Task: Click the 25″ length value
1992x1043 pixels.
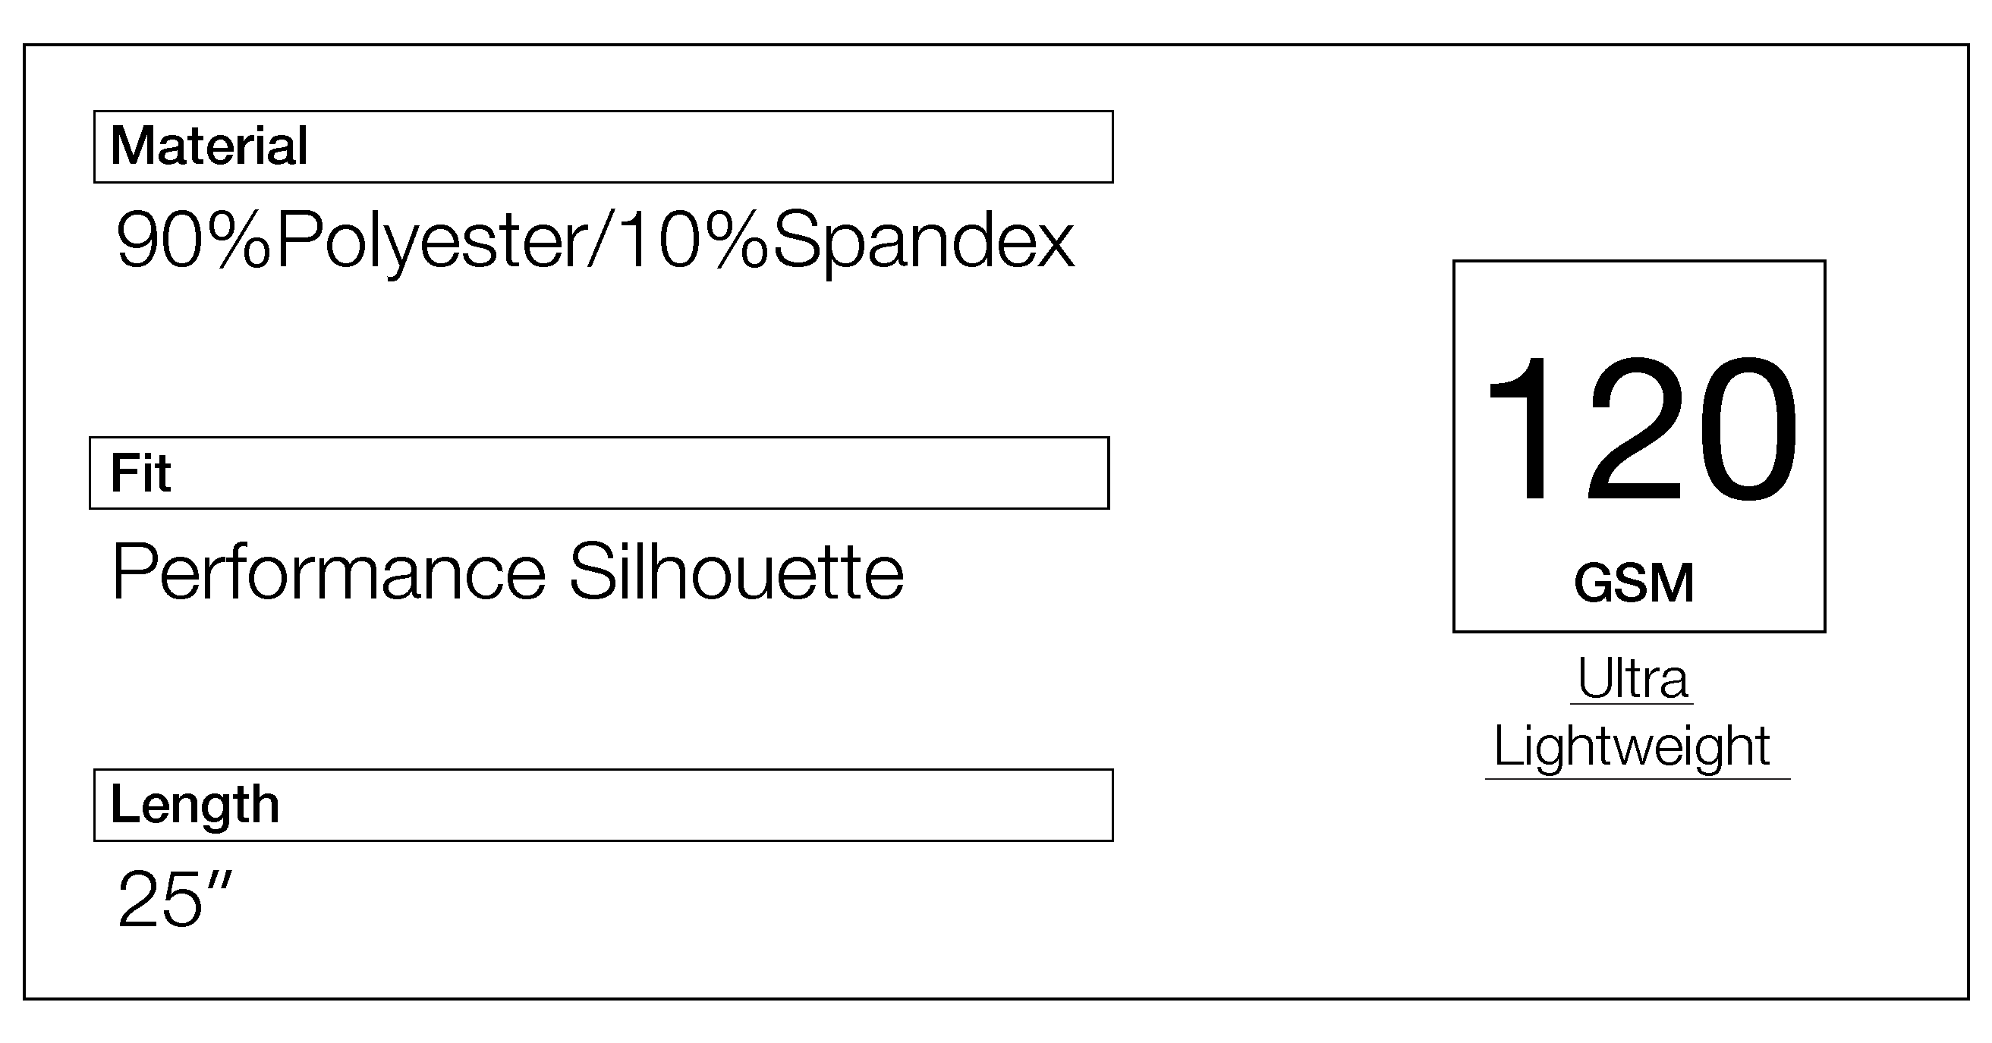Action: (x=174, y=898)
